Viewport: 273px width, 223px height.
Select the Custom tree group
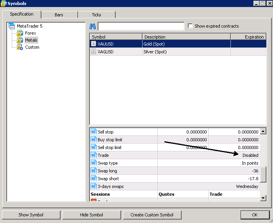[32, 47]
